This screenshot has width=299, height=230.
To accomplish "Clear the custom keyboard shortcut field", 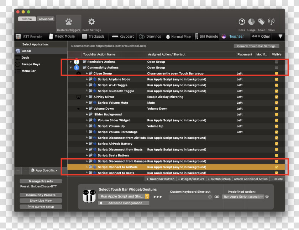I will click(210, 197).
